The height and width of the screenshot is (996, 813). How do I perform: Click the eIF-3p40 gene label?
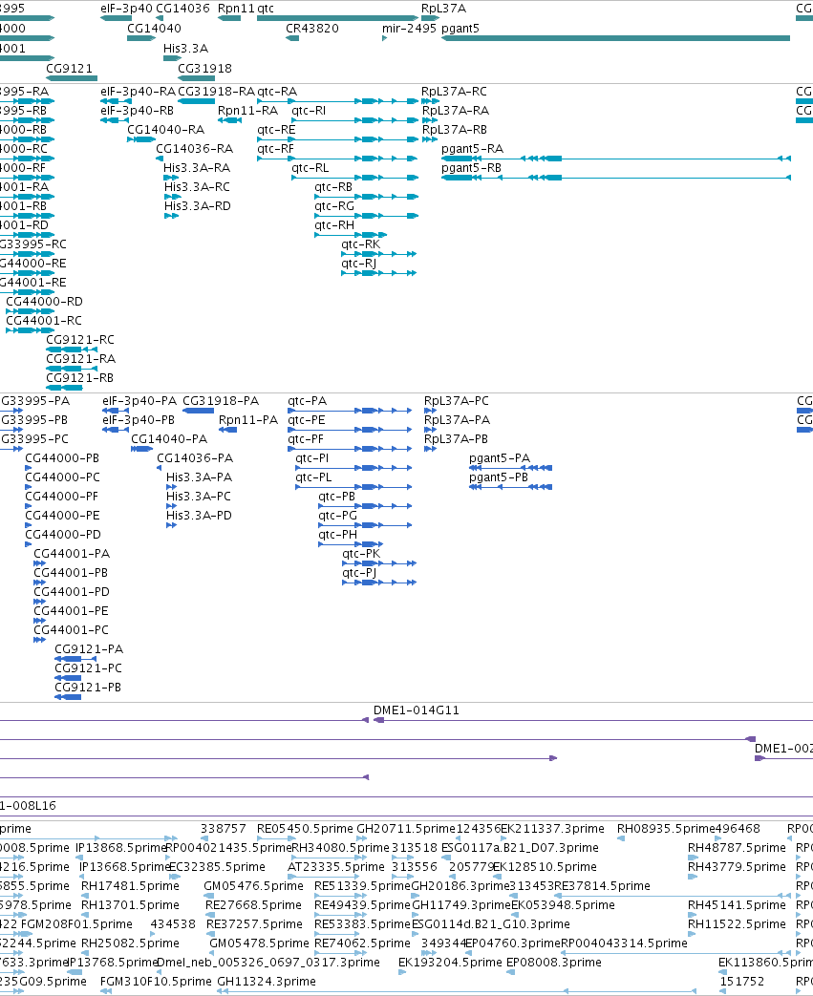click(126, 9)
